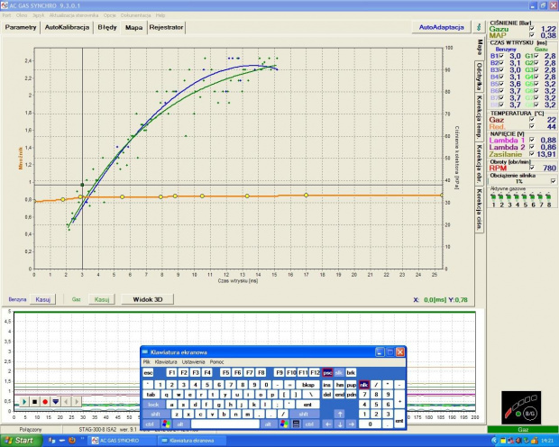Click the green injector icon number 8
Image resolution: width=559 pixels, height=447 pixels.
click(x=547, y=197)
